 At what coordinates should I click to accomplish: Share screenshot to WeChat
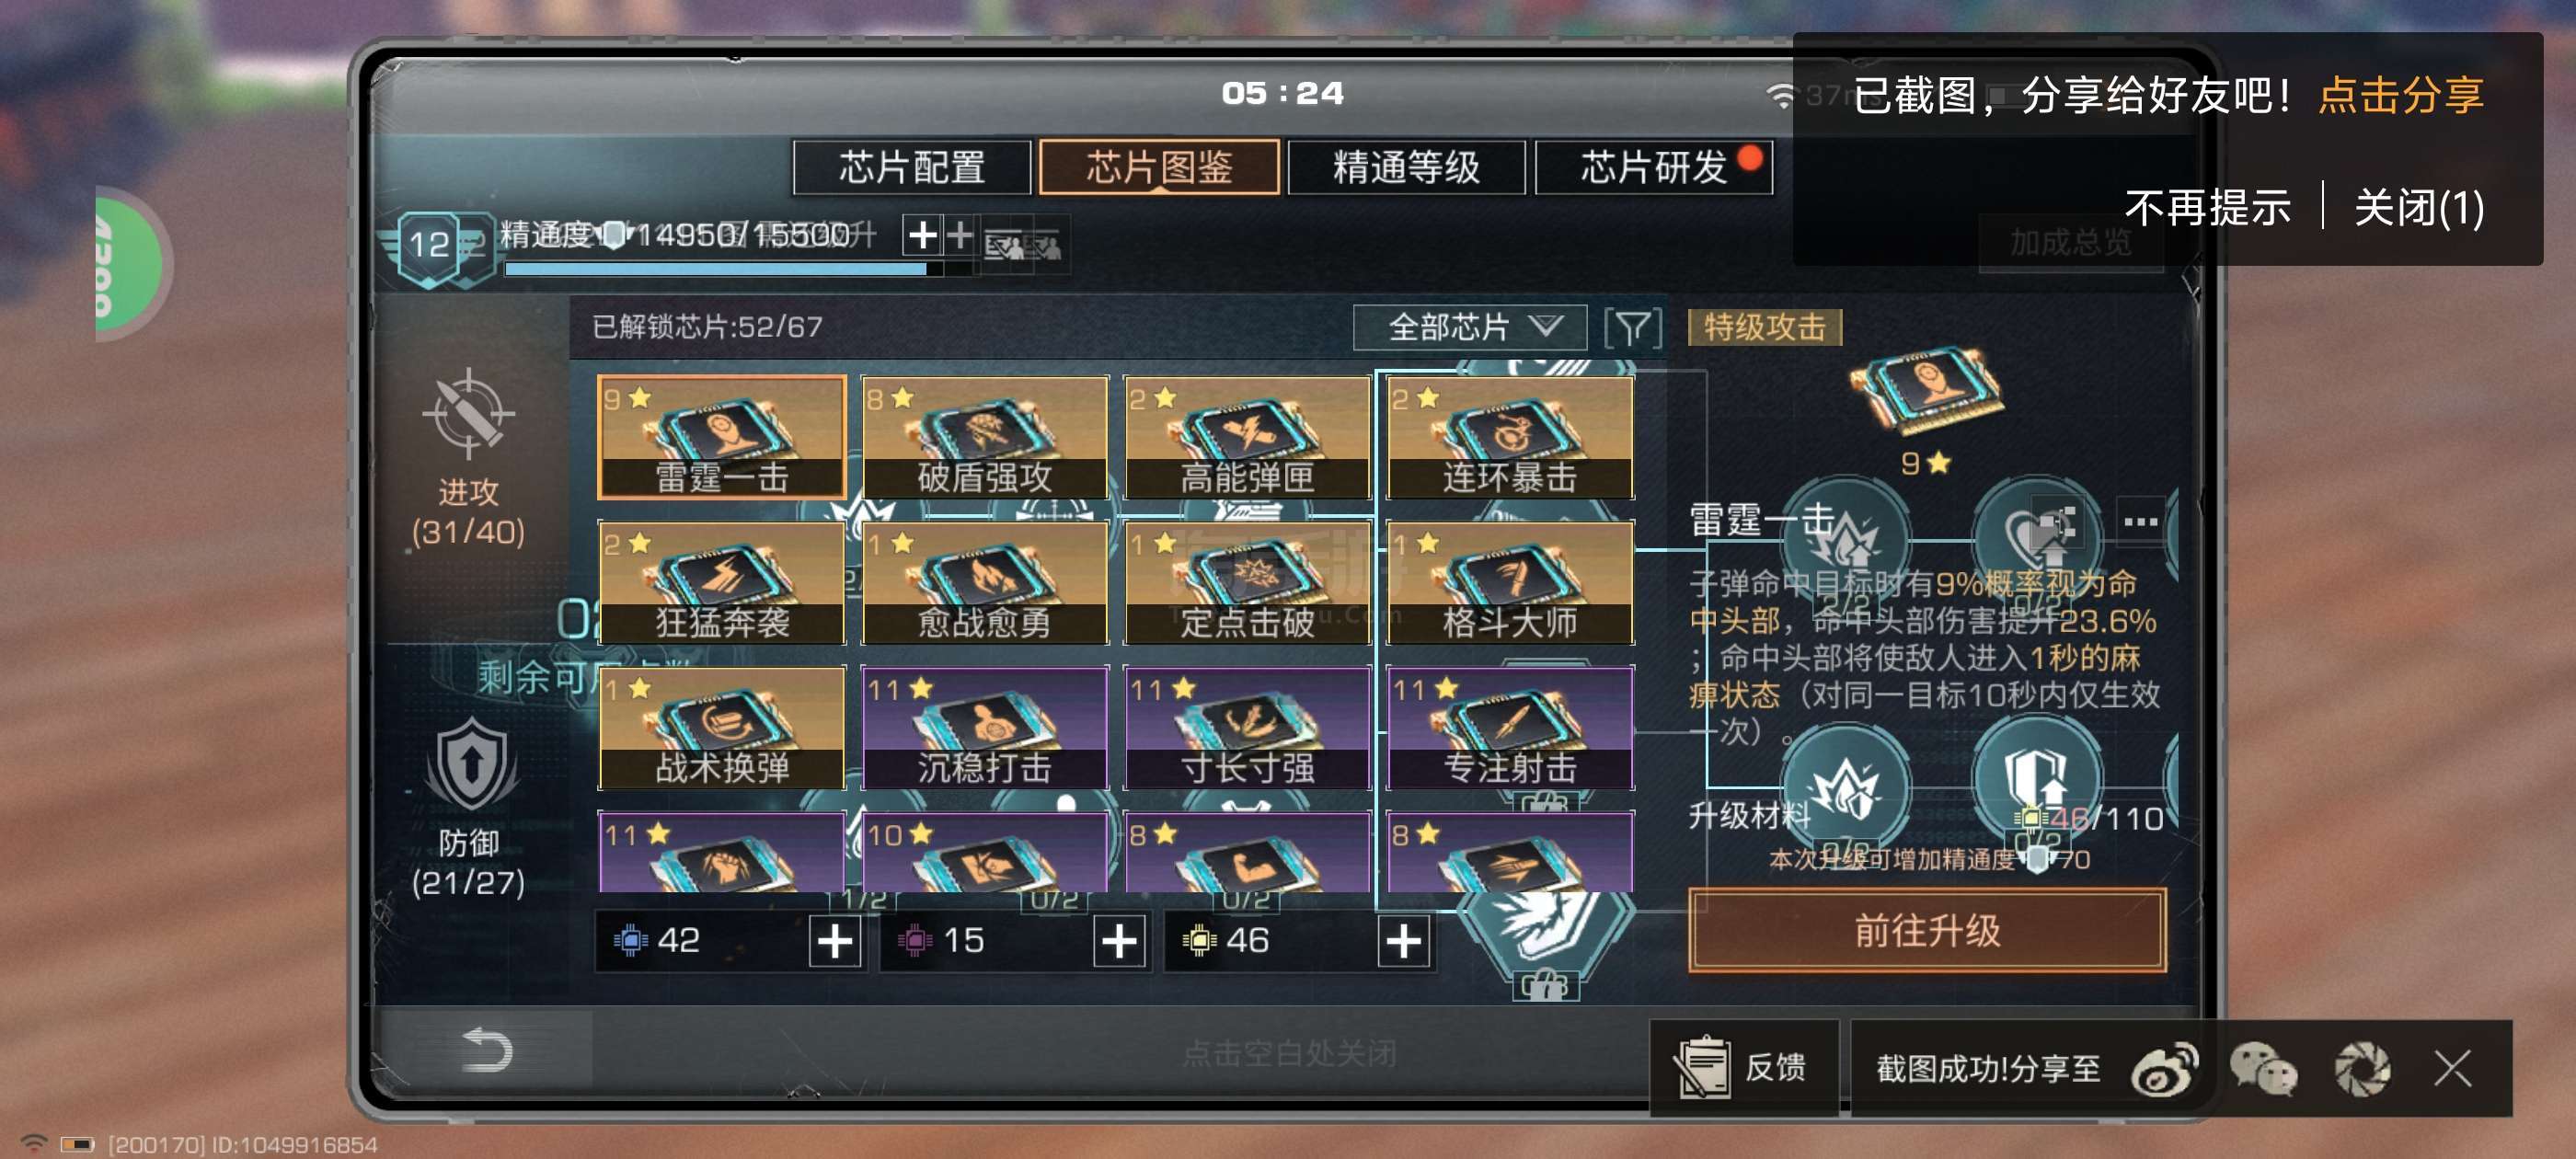(x=2263, y=1068)
